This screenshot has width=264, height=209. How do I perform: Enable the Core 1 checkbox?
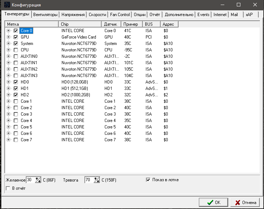pos(16,101)
